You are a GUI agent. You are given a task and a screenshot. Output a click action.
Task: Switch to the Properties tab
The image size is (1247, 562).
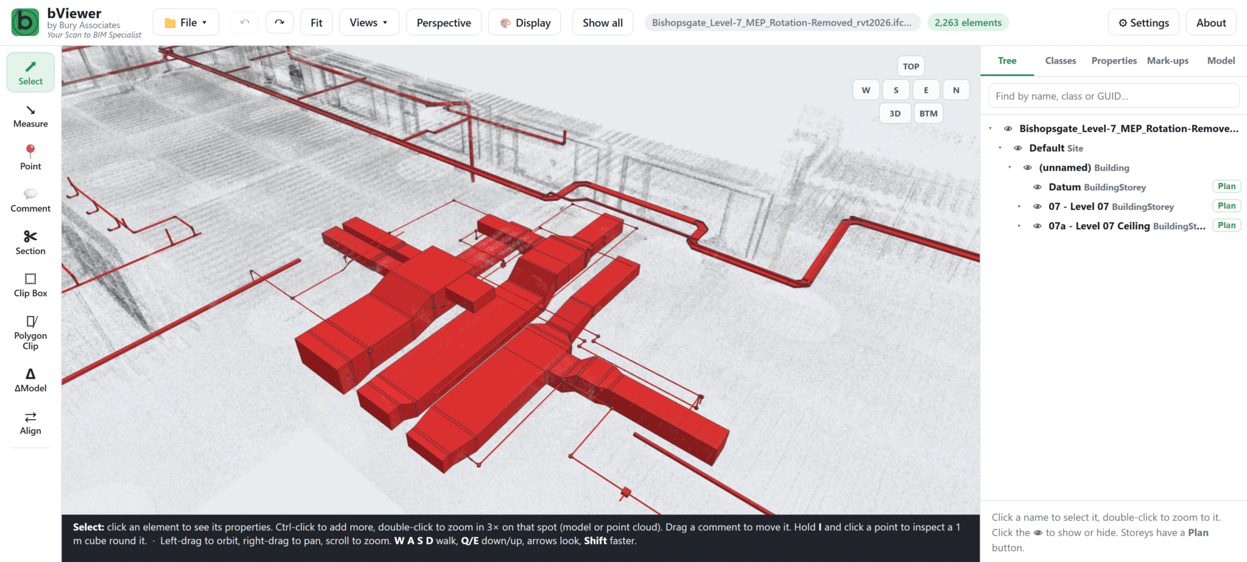pos(1114,61)
